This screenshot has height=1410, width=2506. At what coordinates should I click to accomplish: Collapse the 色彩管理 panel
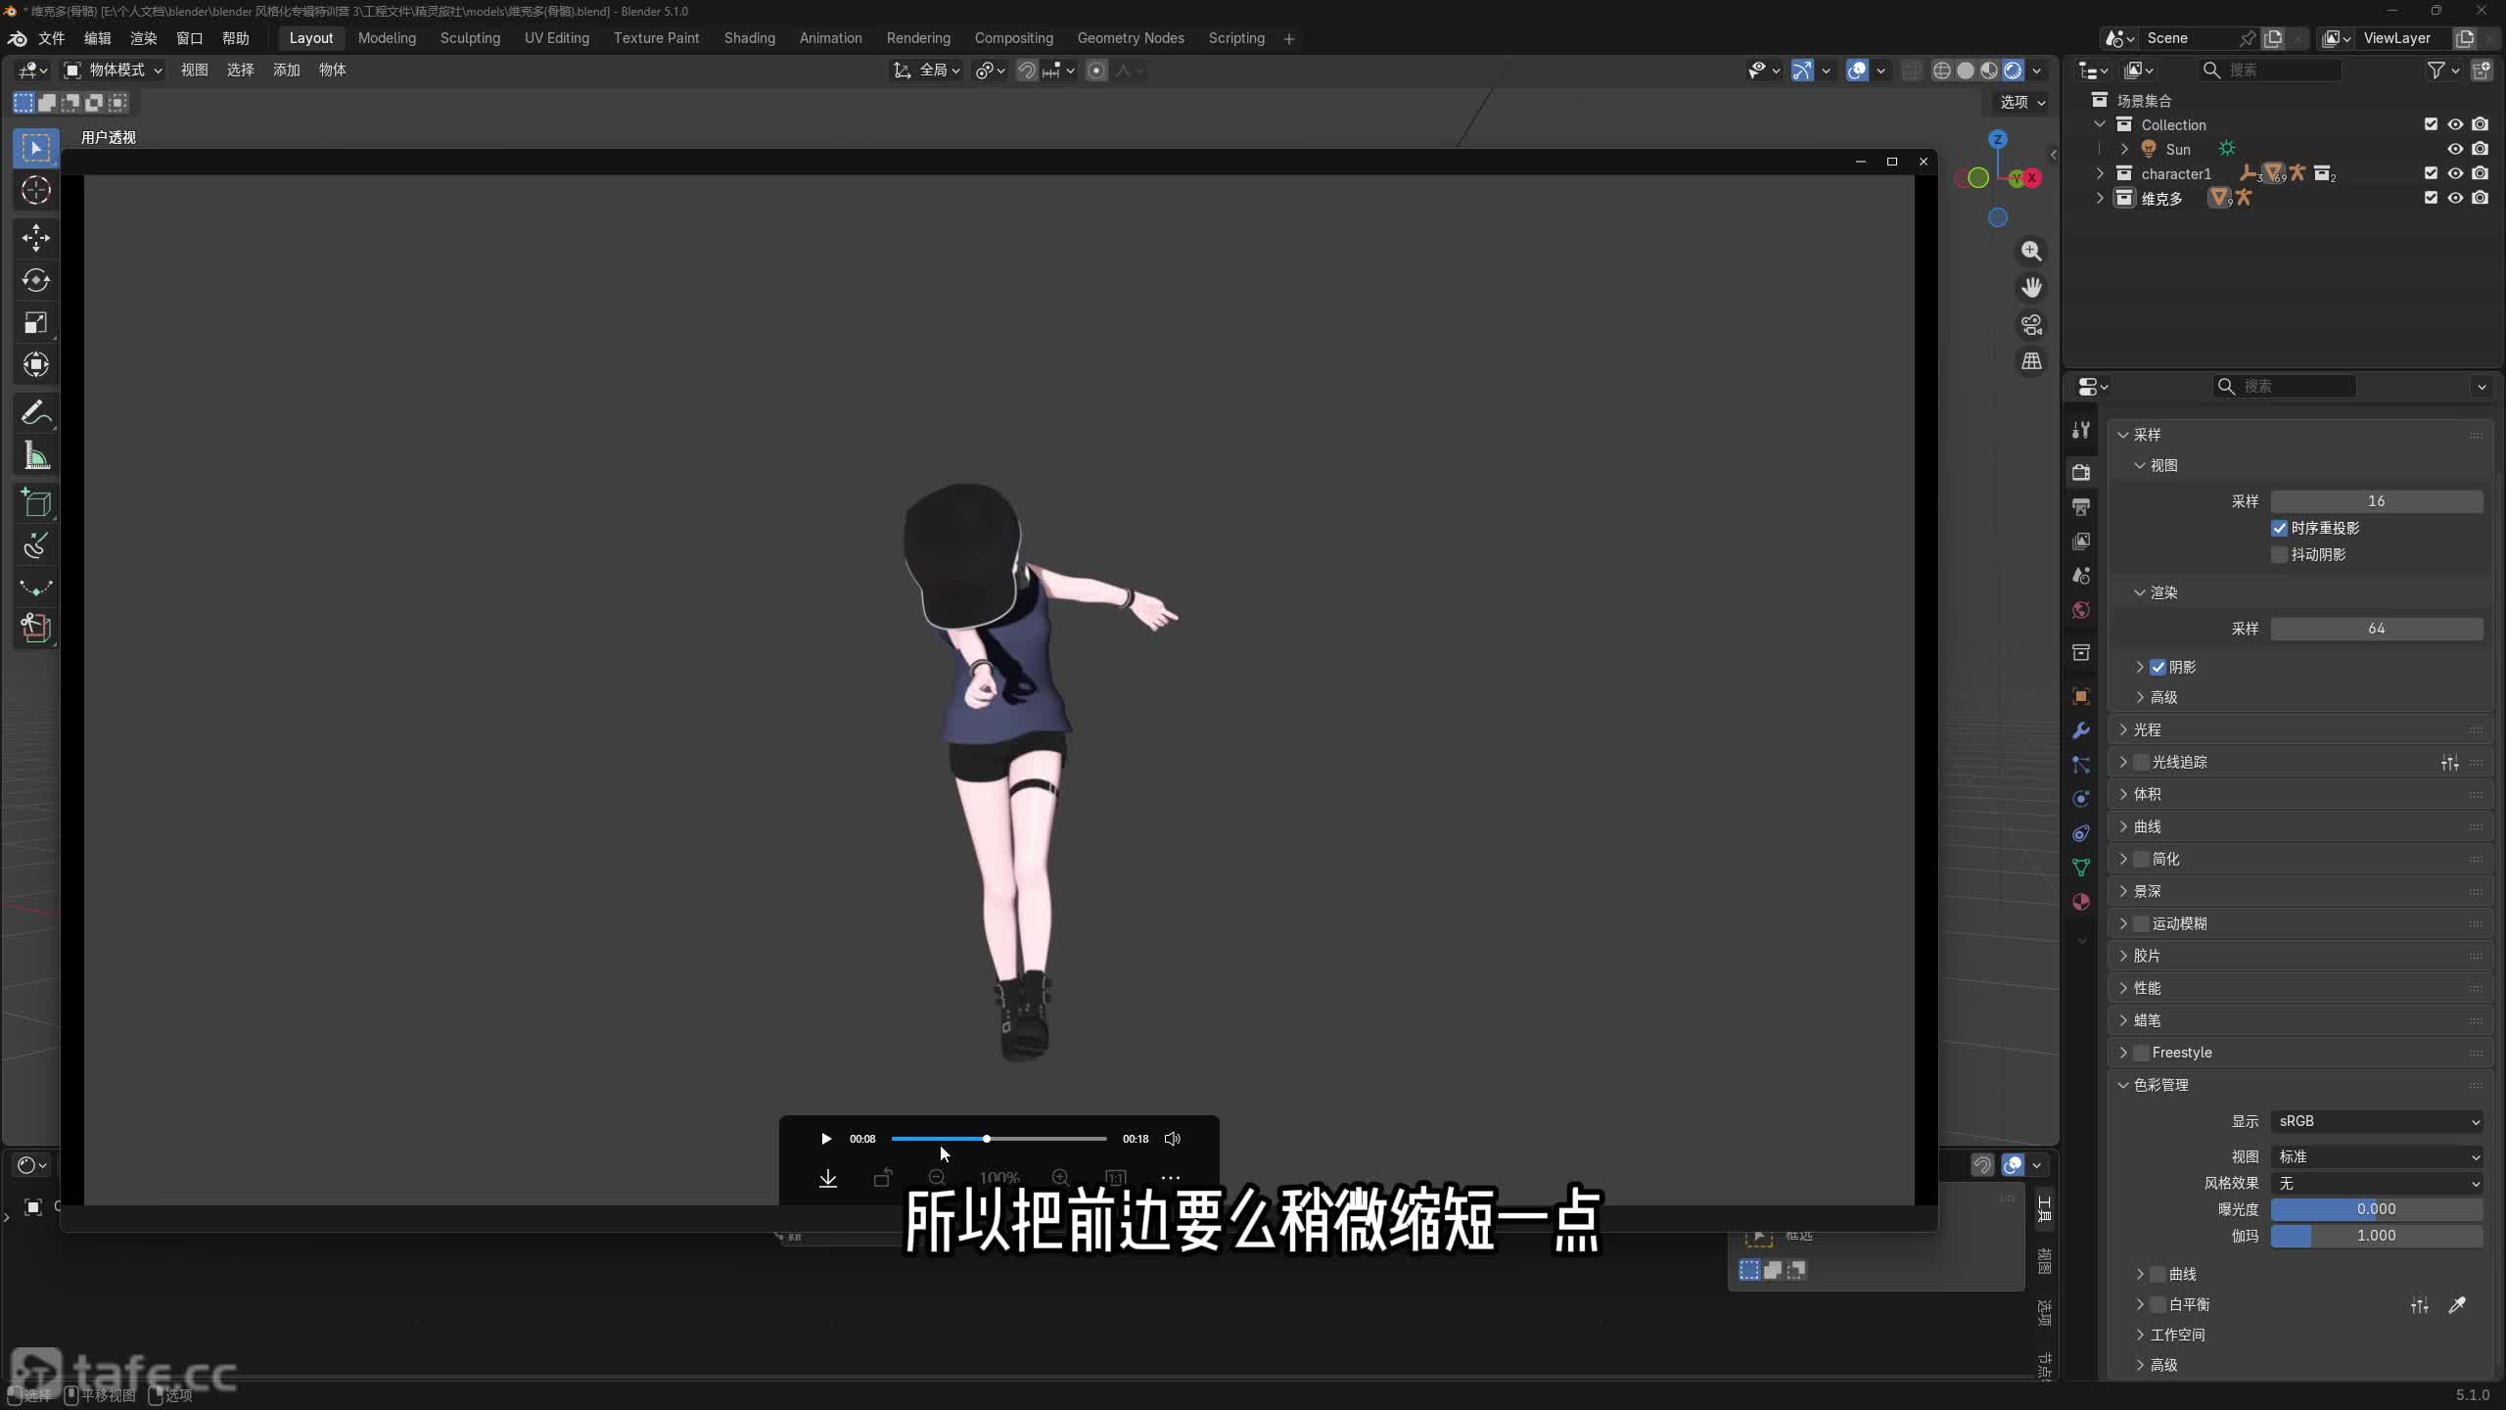tap(2299, 1086)
